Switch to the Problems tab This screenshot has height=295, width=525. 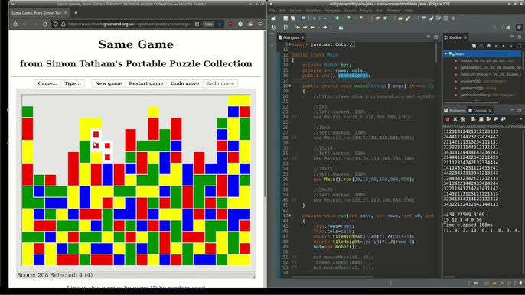(x=455, y=111)
